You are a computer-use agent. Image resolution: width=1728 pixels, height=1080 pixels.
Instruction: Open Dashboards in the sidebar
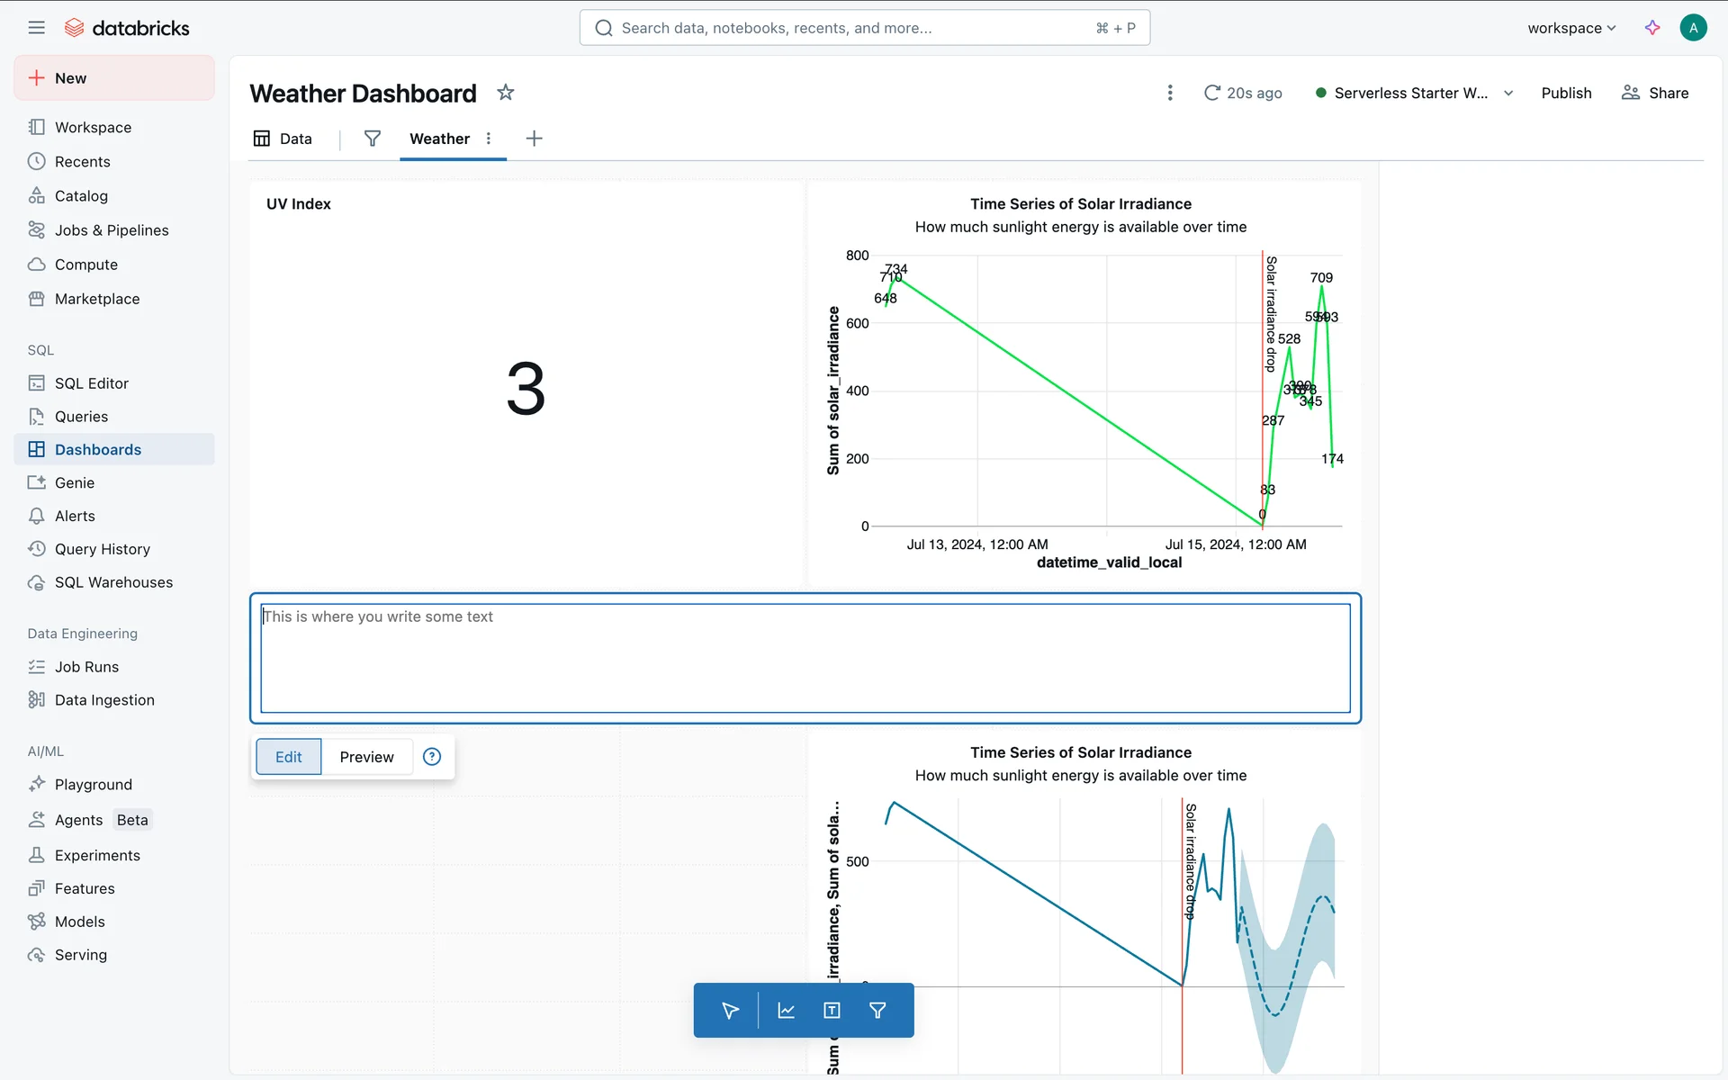pyautogui.click(x=98, y=449)
